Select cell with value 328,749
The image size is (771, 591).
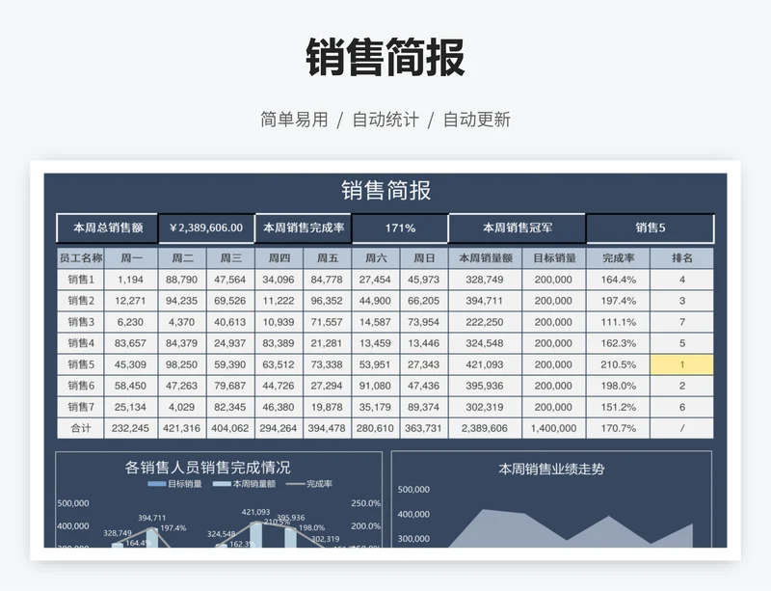(485, 280)
